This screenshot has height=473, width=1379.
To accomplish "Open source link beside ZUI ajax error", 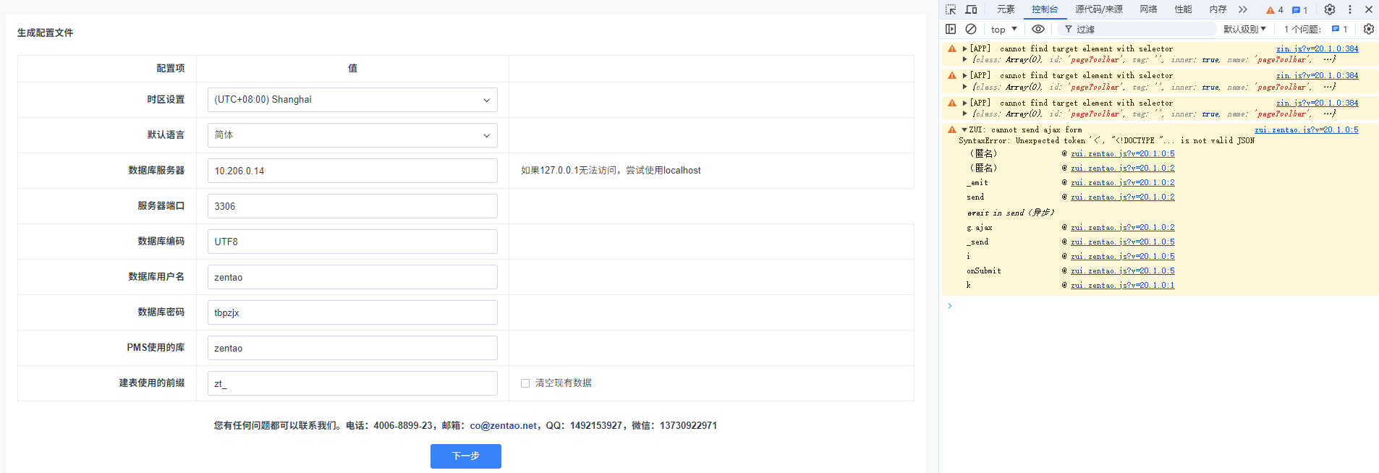I will [x=1306, y=130].
